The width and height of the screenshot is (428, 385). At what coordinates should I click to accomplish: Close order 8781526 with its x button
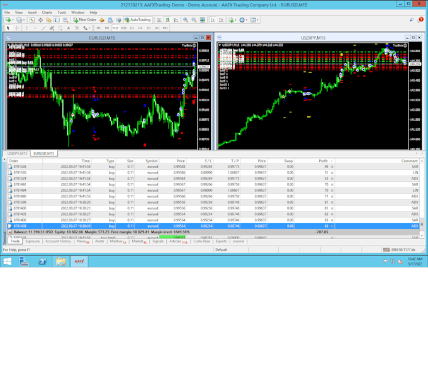click(x=332, y=167)
